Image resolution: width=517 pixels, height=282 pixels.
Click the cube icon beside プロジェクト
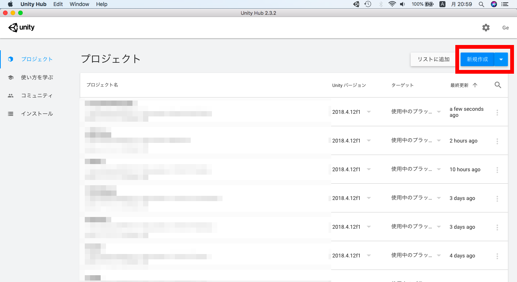(11, 59)
